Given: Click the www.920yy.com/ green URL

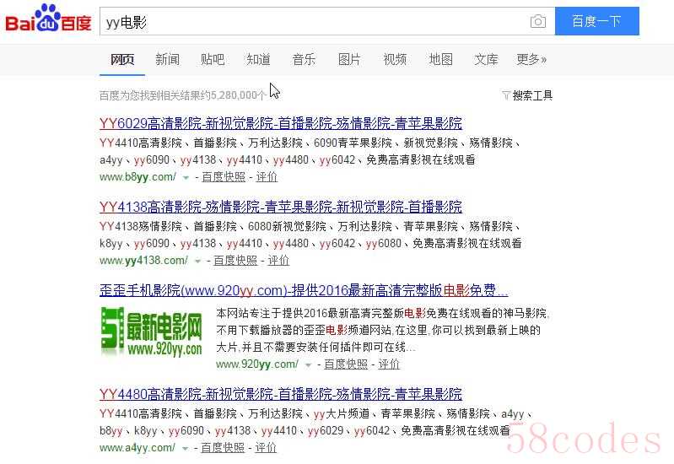Looking at the screenshot, I should tap(257, 364).
